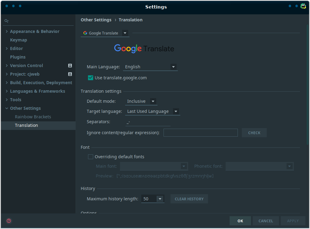Select Plugins in settings tree
This screenshot has height=229, width=310.
pyautogui.click(x=18, y=57)
